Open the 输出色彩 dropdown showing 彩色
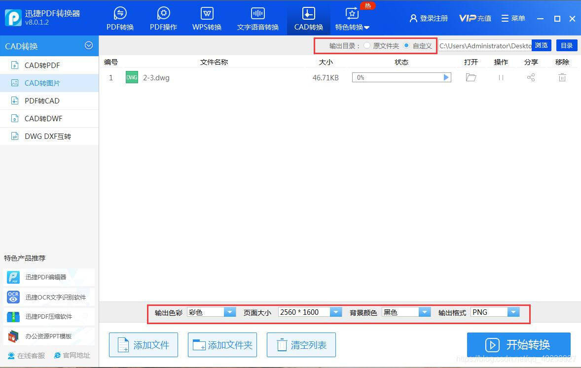 pos(211,312)
